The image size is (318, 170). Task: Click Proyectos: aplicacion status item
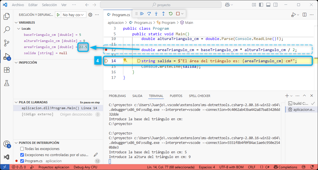[54, 167]
